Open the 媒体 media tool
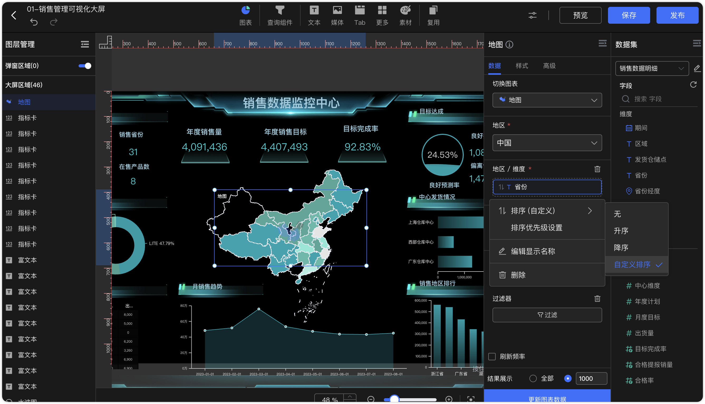 (337, 16)
